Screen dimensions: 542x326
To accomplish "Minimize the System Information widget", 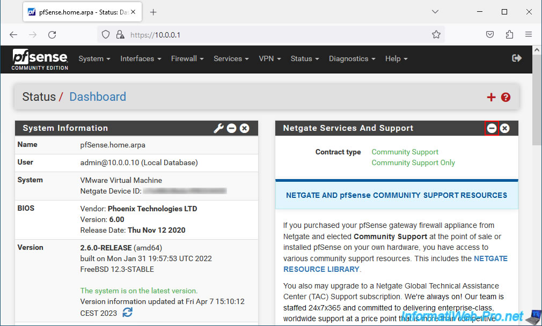I will pos(232,128).
